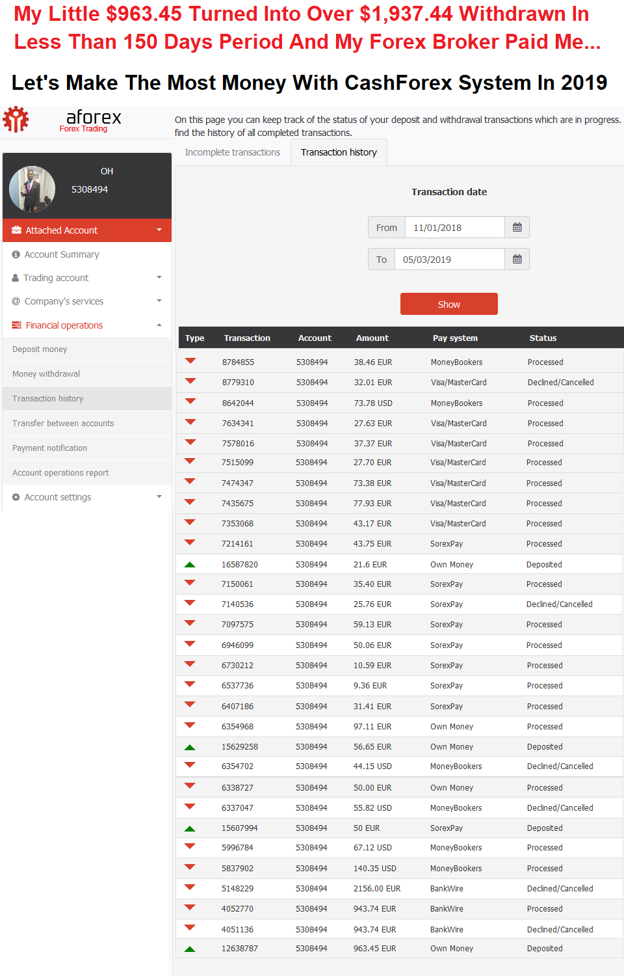Click the Type column header
The height and width of the screenshot is (976, 624).
tap(195, 338)
